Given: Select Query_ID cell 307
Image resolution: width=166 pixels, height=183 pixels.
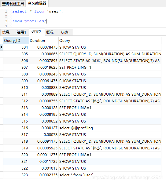Looking at the screenshot, I should pyautogui.click(x=16, y=68).
